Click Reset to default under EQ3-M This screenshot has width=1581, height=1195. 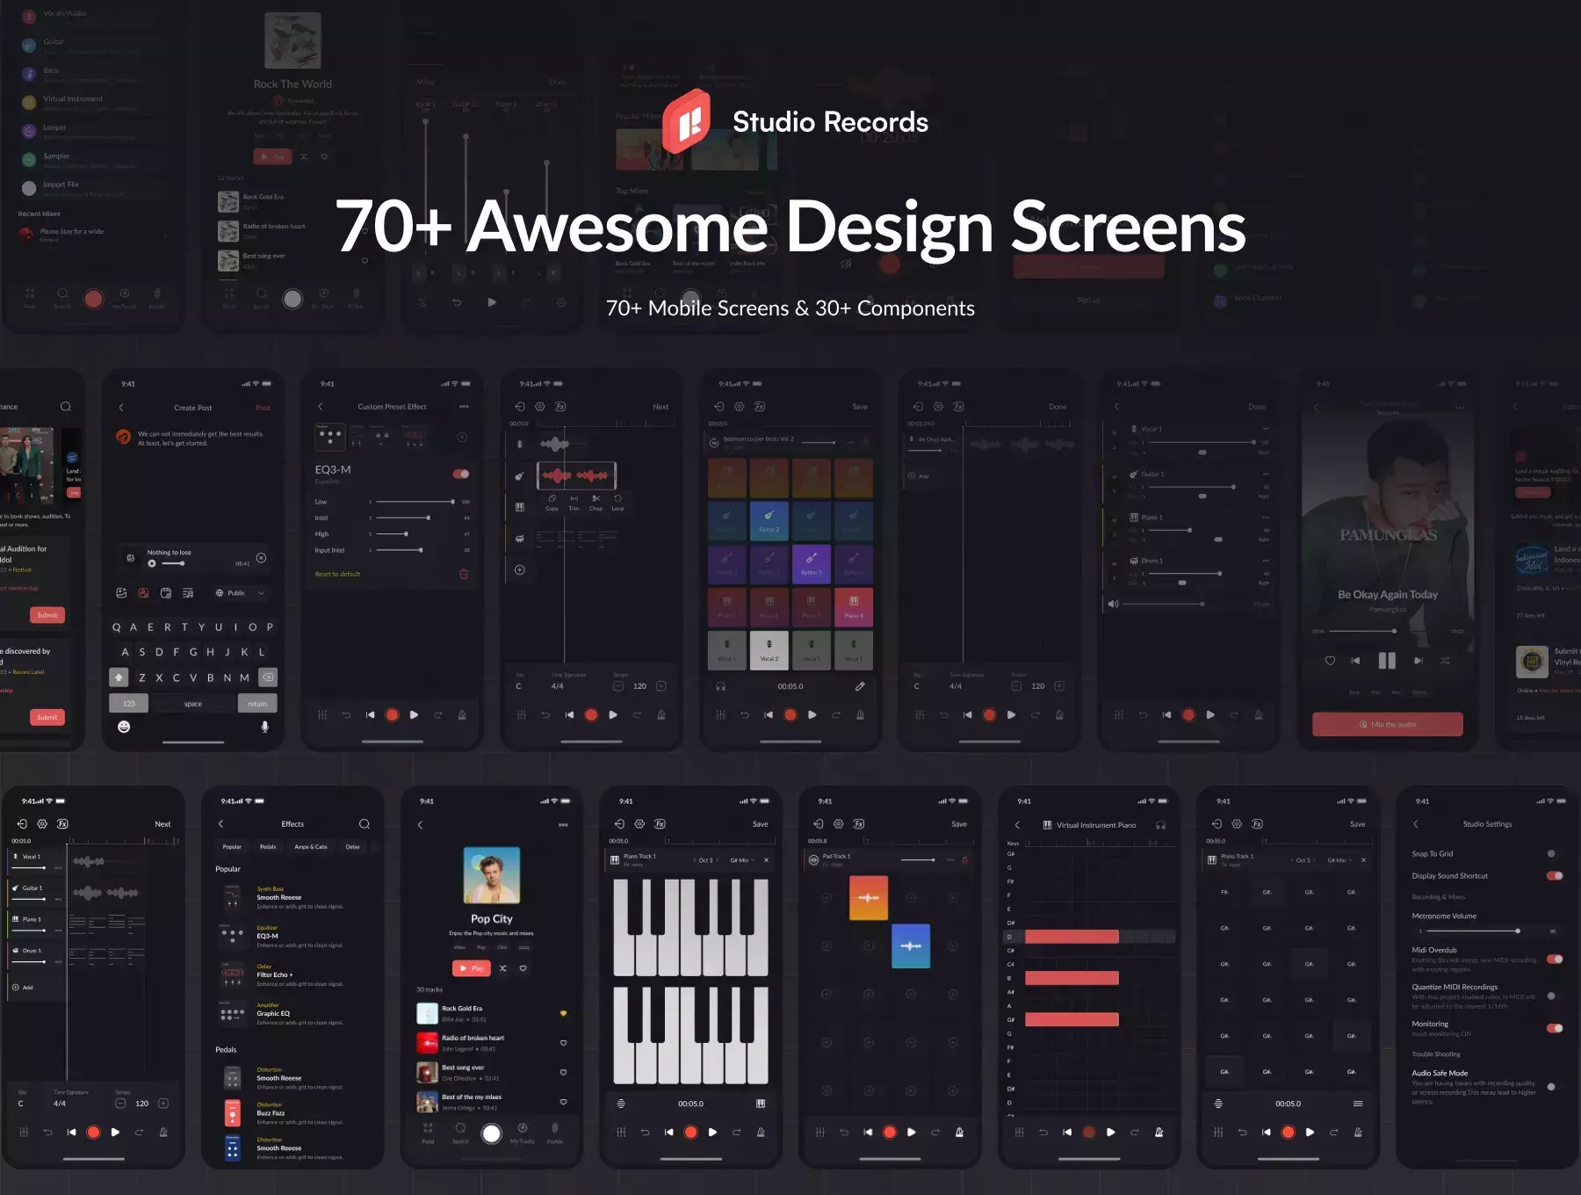click(337, 574)
